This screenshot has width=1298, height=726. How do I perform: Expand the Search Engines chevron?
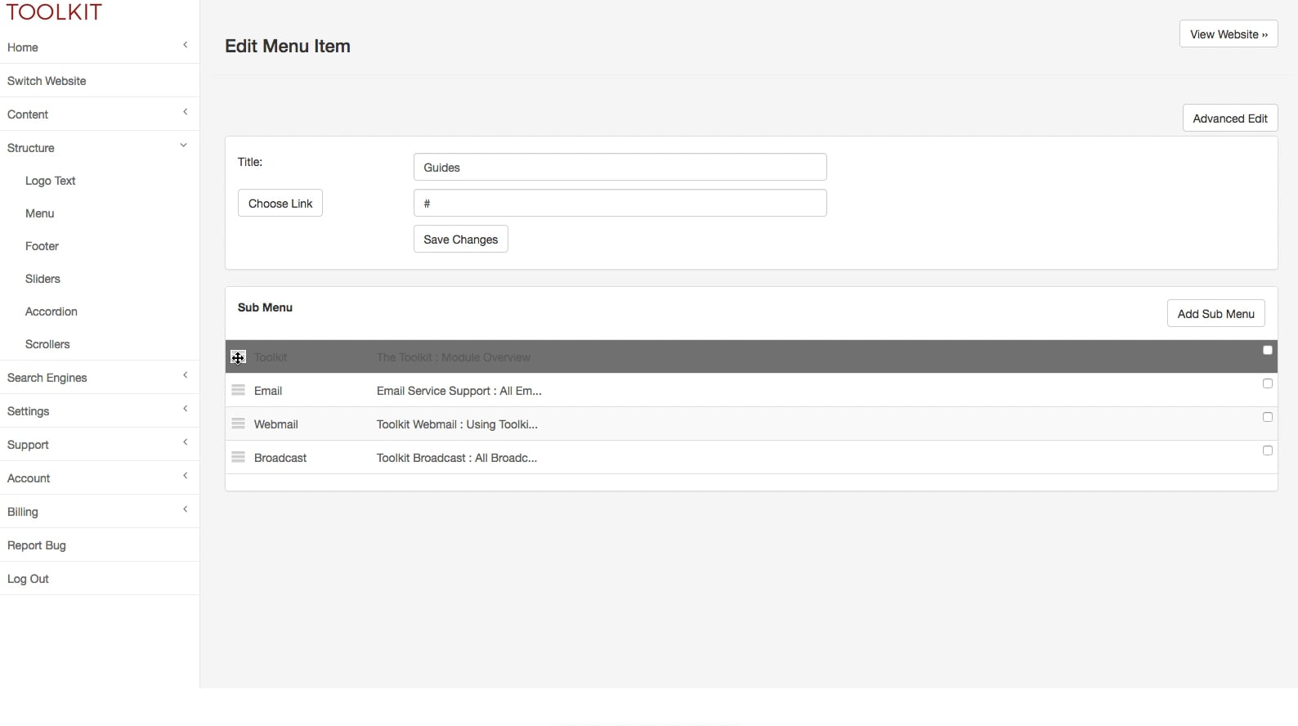pyautogui.click(x=186, y=375)
